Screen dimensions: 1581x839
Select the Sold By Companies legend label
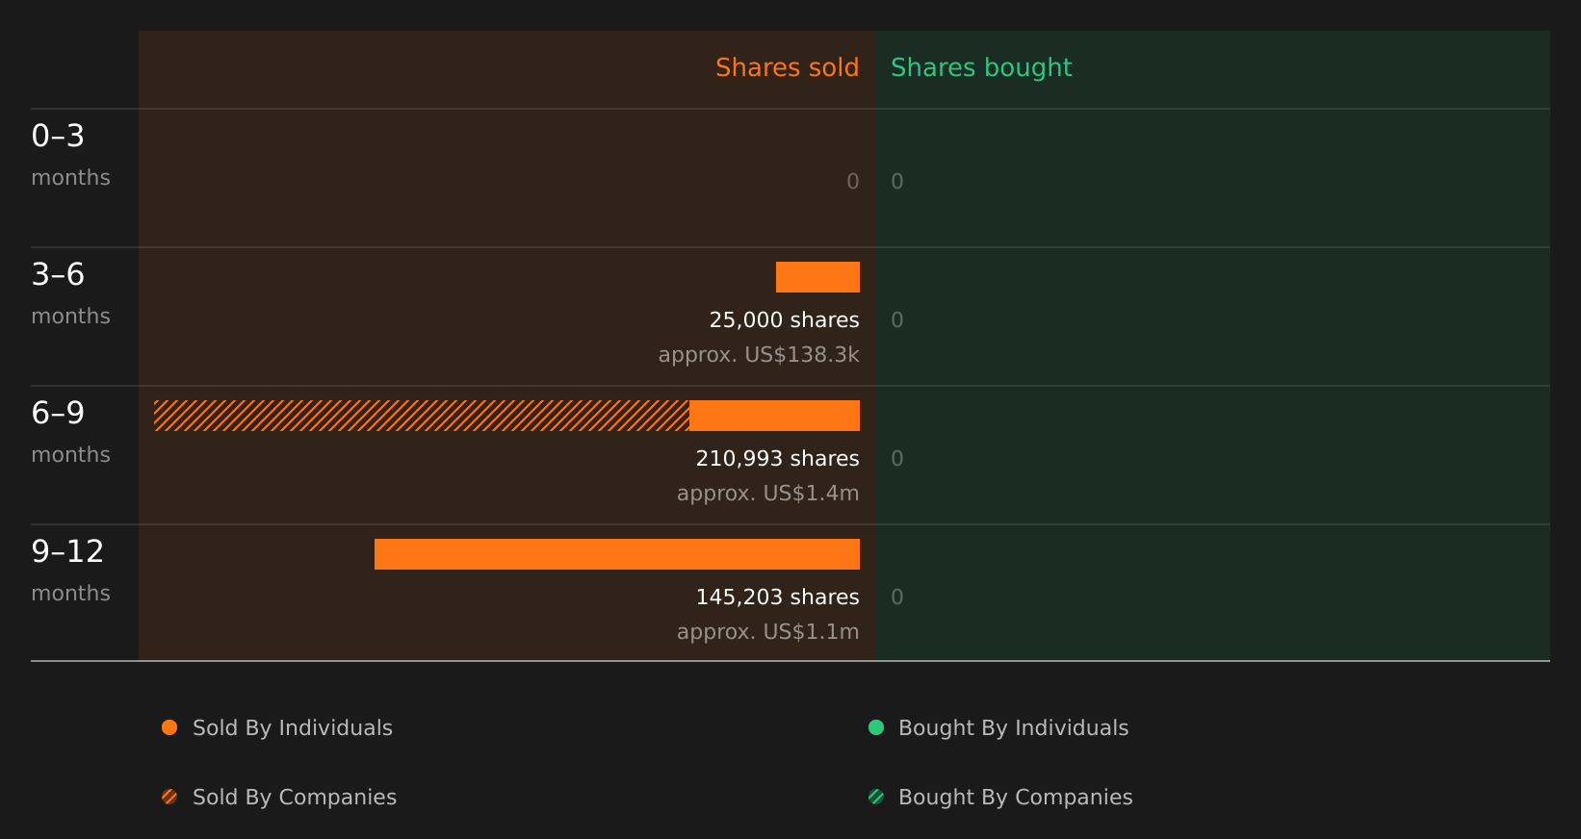coord(295,798)
